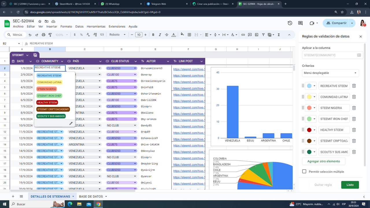Open comments panel icon
The image size is (370, 208).
click(x=300, y=23)
